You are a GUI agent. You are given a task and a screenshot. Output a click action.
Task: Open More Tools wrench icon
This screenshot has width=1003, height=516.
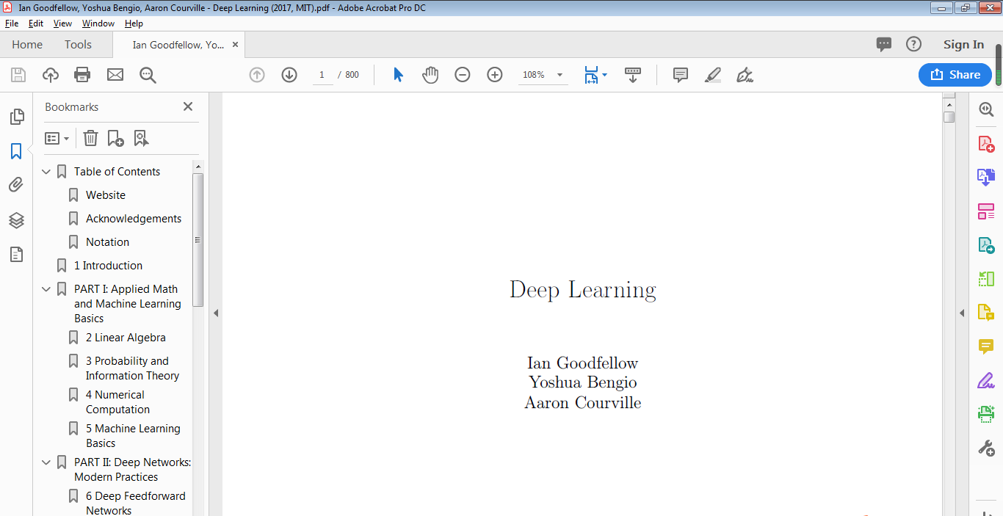(x=986, y=448)
